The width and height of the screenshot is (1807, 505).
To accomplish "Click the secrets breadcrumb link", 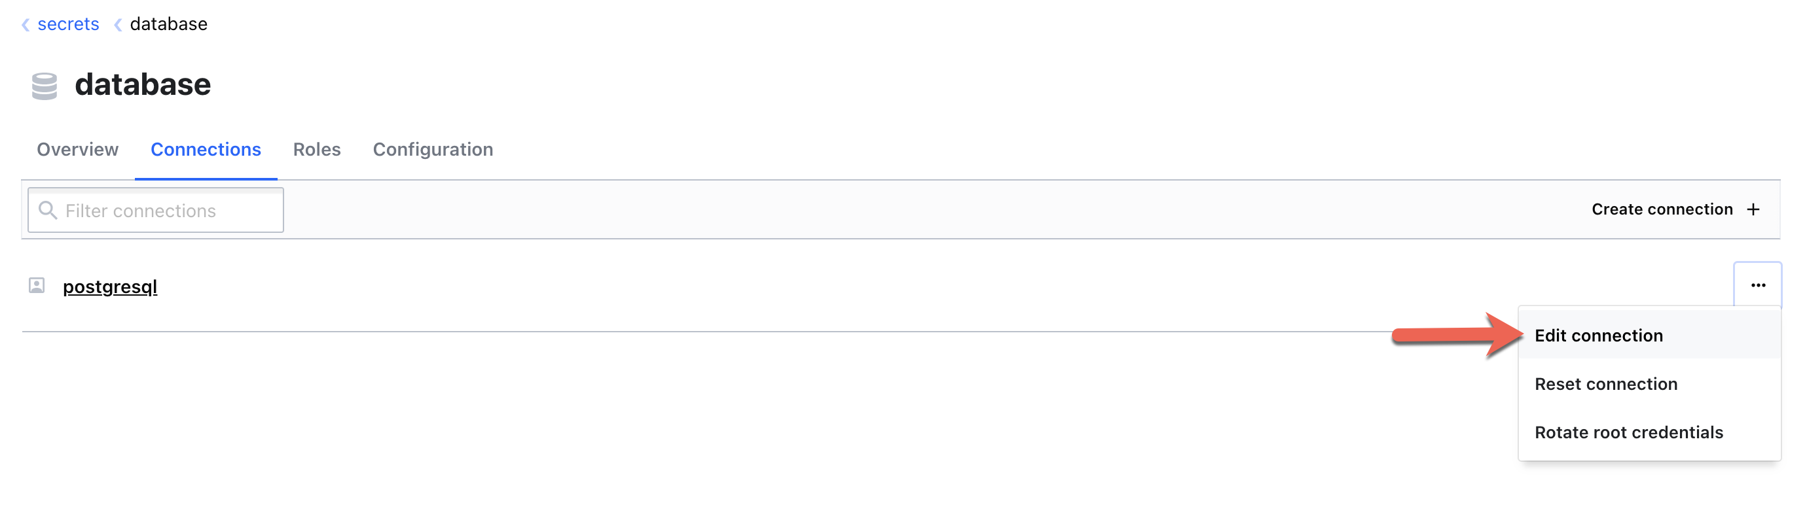I will tap(68, 24).
